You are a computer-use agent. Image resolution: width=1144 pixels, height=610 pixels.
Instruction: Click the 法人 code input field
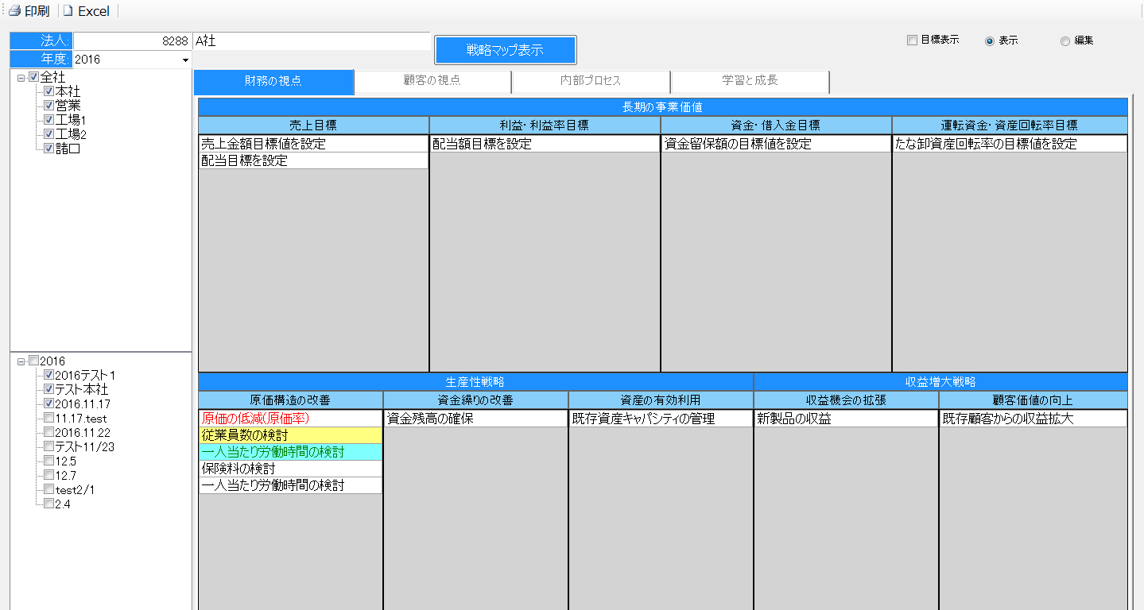tap(132, 41)
